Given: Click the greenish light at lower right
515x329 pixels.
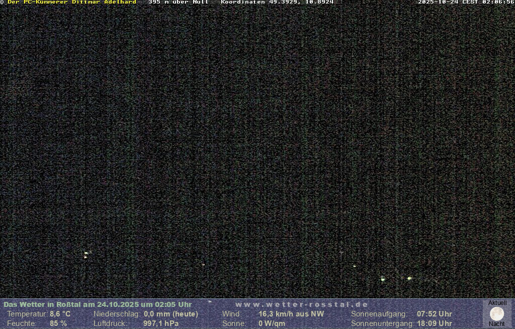Looking at the screenshot, I should 409,278.
